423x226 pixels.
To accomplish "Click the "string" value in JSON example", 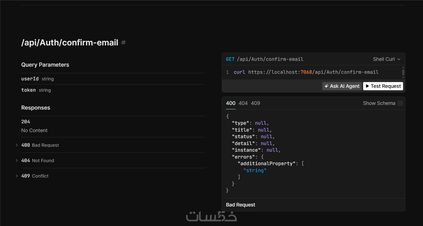I will [x=255, y=170].
